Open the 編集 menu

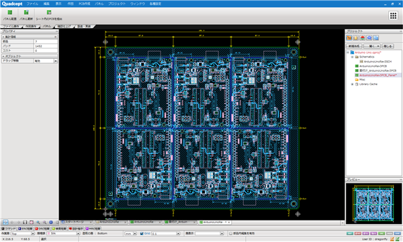pyautogui.click(x=46, y=4)
